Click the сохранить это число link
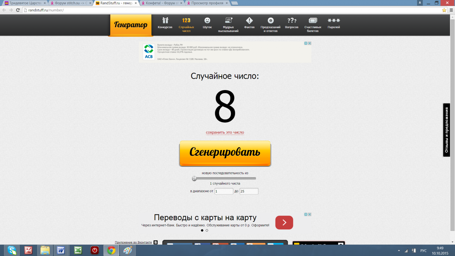The image size is (455, 256). click(x=225, y=133)
